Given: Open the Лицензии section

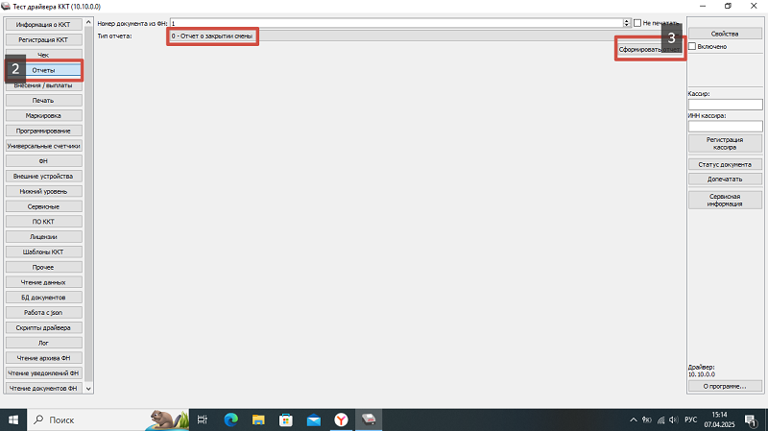Looking at the screenshot, I should (x=43, y=236).
